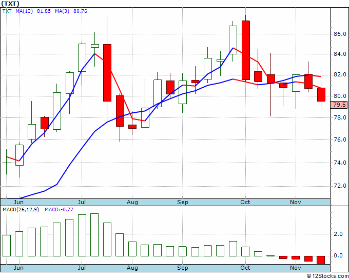Click Aug on the price chart axis
The image size is (349, 280).
[132, 202]
